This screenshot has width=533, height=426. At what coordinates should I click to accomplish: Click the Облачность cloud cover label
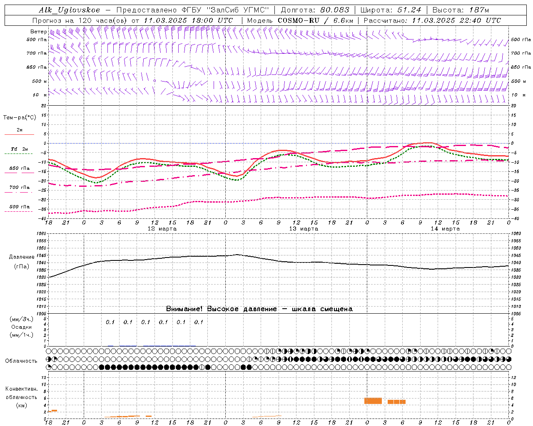point(21,361)
